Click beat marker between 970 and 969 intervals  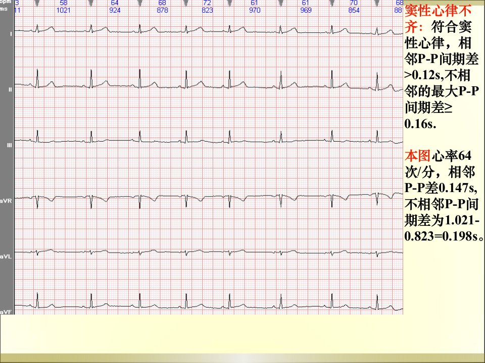pos(281,3)
